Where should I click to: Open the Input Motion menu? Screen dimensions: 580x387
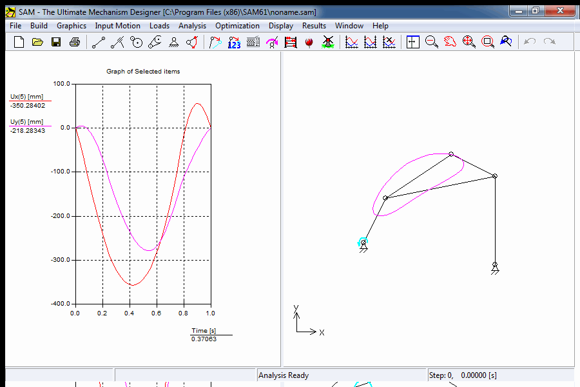pos(117,26)
